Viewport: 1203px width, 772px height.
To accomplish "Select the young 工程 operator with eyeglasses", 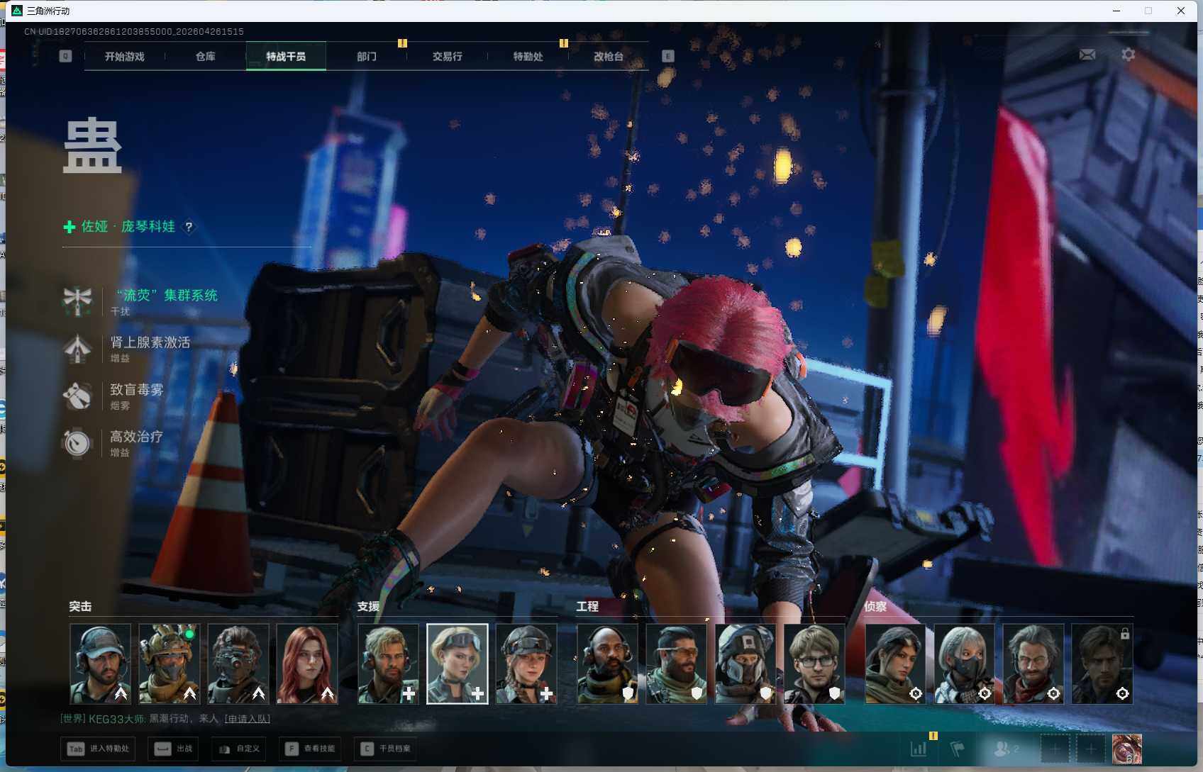I will (x=814, y=664).
